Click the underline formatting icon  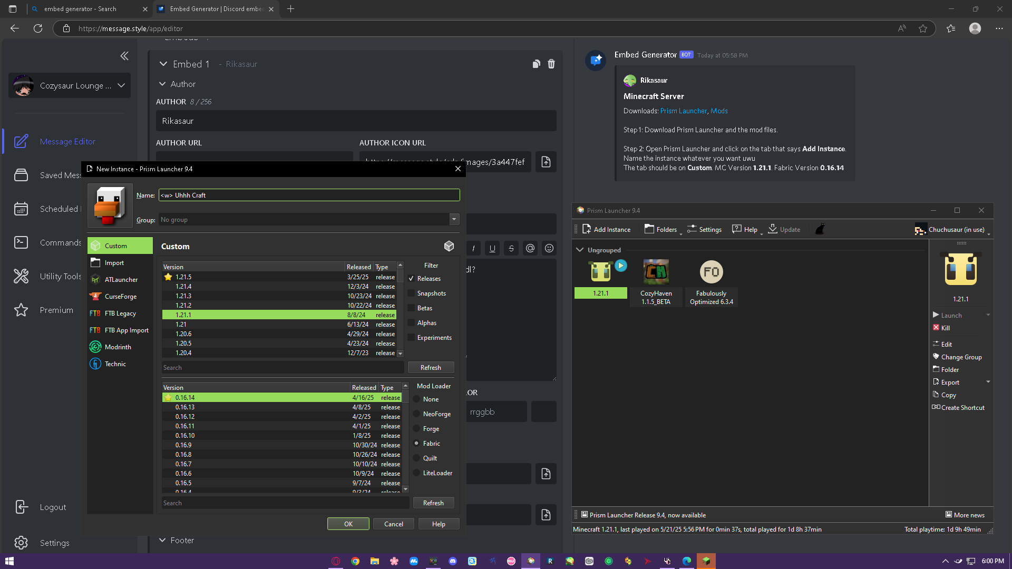[492, 248]
